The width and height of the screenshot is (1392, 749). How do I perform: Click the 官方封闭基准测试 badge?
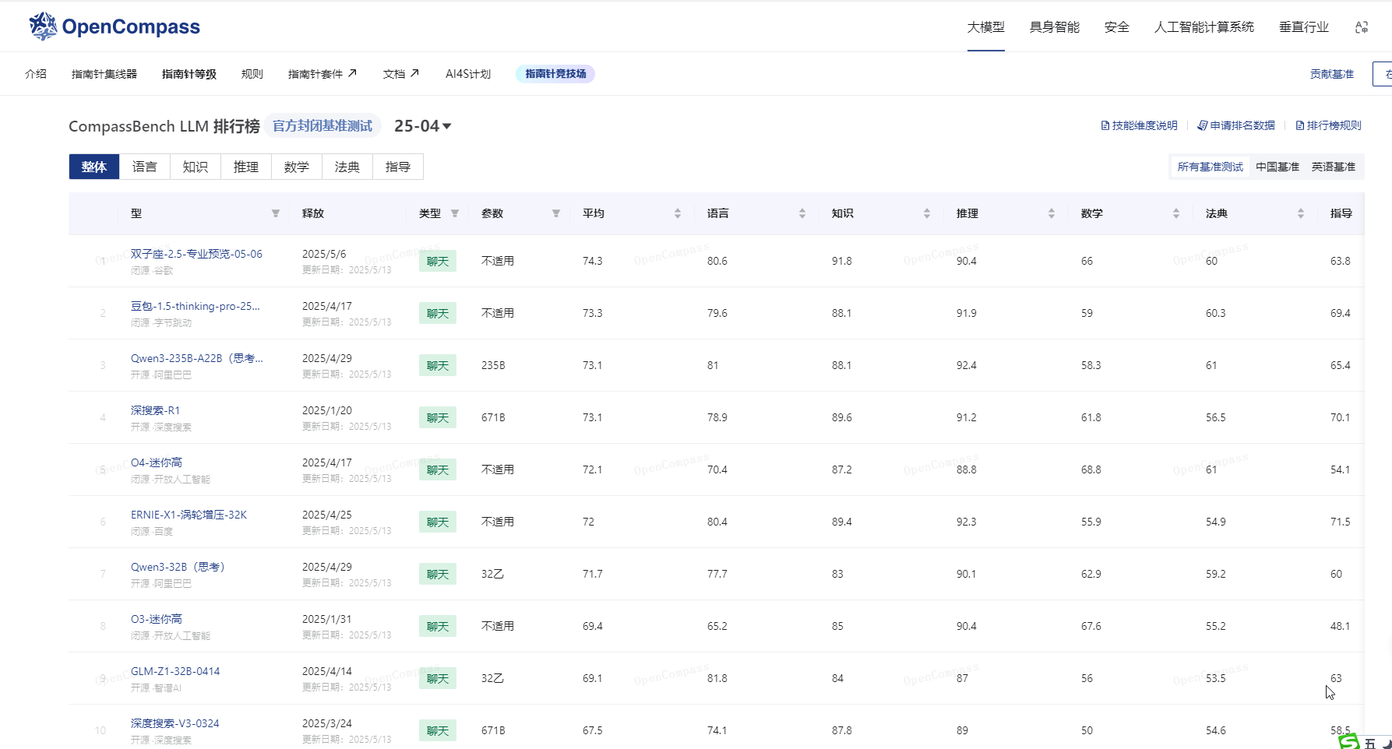pyautogui.click(x=322, y=126)
